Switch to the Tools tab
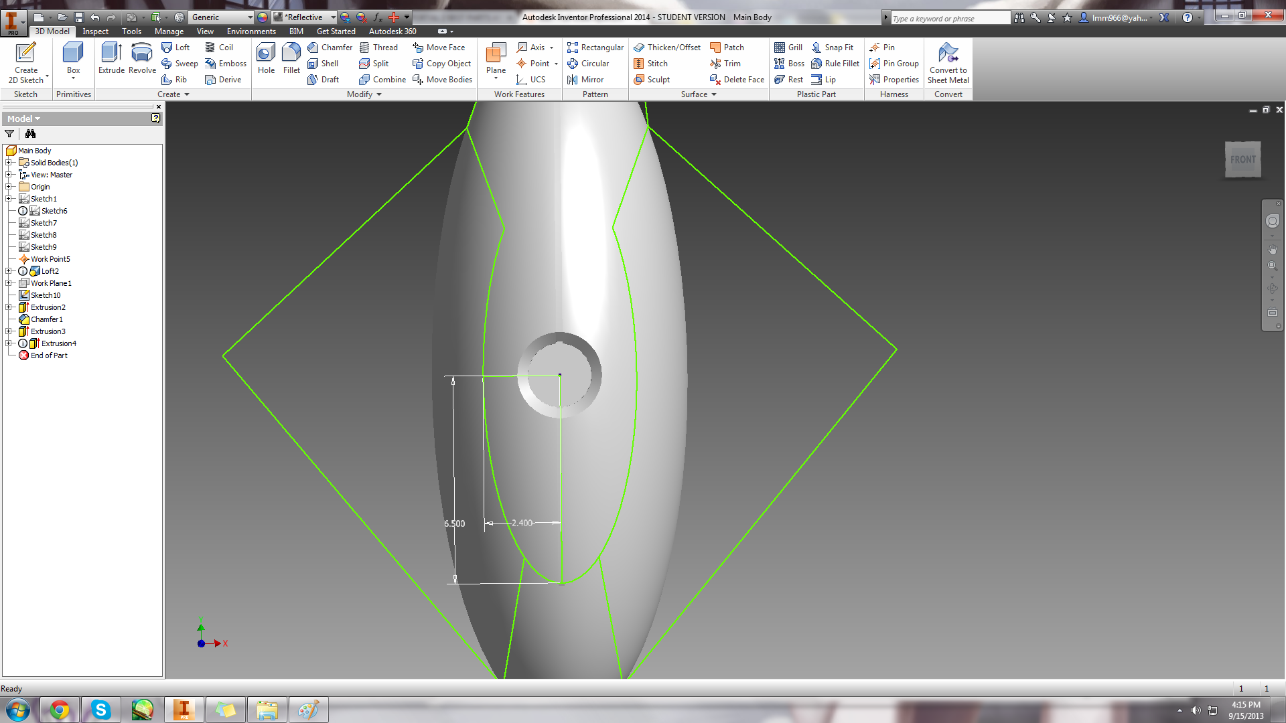 [x=131, y=31]
